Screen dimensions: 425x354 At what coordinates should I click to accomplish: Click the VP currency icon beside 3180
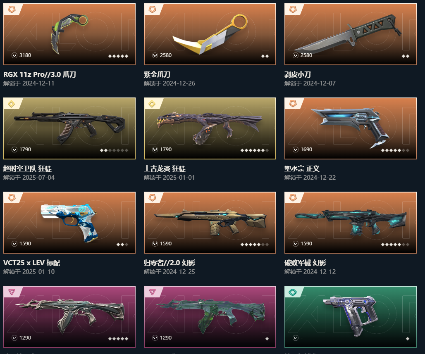pyautogui.click(x=14, y=55)
